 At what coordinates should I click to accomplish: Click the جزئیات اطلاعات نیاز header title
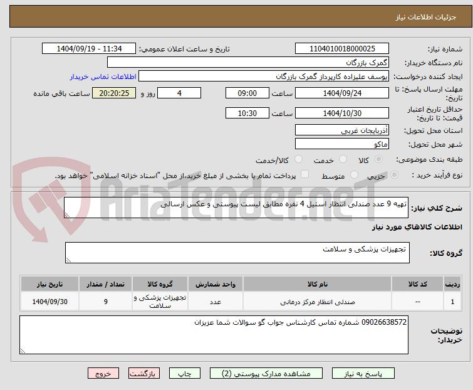(425, 17)
